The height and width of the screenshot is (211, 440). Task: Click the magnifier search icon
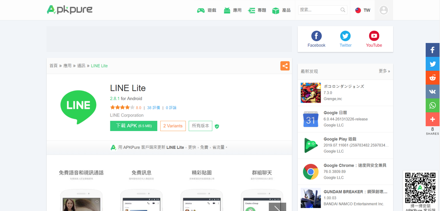pos(343,10)
